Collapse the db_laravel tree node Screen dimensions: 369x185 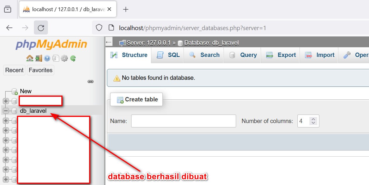click(6, 111)
